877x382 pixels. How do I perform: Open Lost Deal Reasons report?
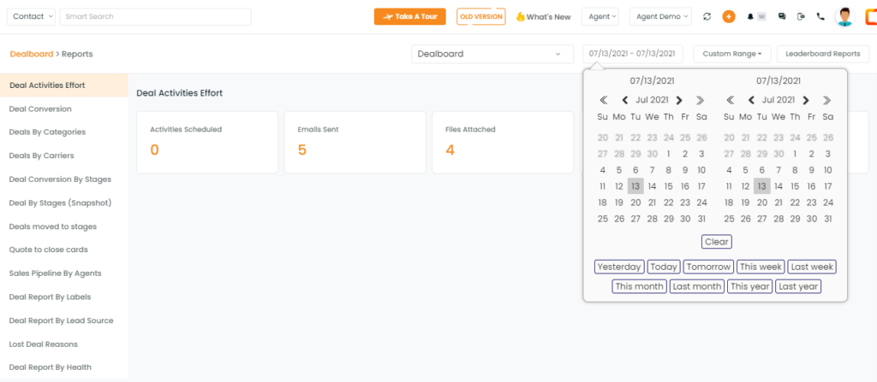pos(44,344)
